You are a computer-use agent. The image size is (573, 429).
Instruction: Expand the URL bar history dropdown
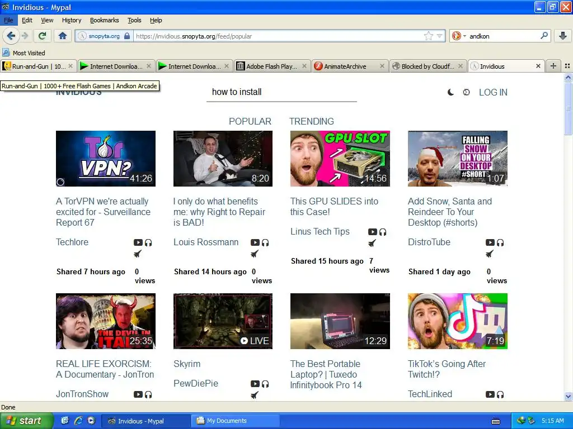coord(440,36)
